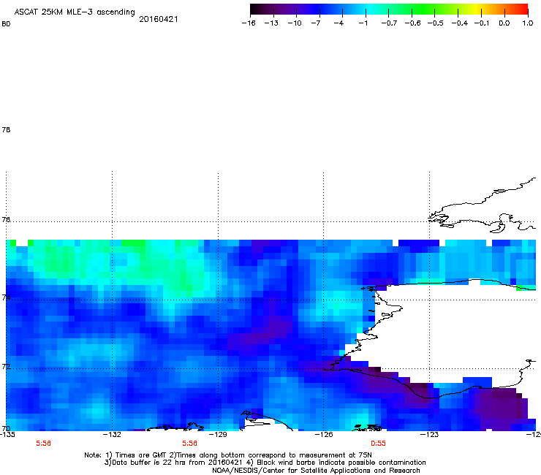Click the -0.7 color scale label

(x=389, y=23)
